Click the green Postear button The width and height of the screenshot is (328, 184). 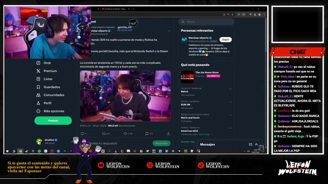click(x=53, y=121)
